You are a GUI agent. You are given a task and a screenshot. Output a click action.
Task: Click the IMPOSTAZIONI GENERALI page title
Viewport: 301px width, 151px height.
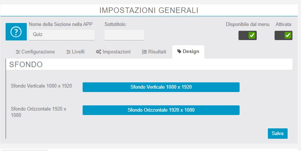coord(149,10)
